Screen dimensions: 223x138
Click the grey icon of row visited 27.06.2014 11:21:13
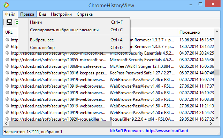(x=7, y=106)
